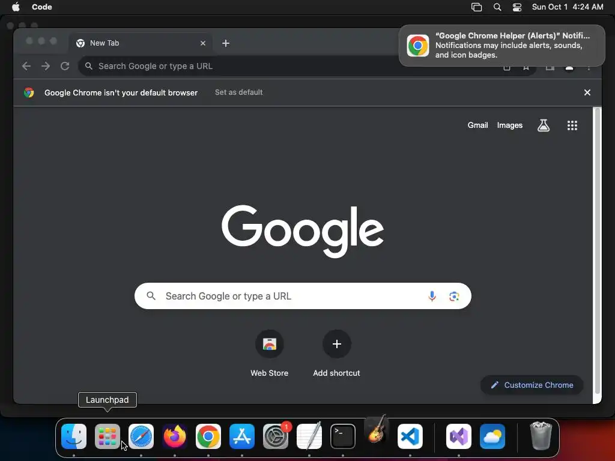615x461 pixels.
Task: Open Visual Studio purple icon in dock
Action: tap(459, 436)
